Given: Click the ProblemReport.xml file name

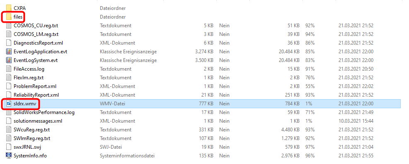Looking at the screenshot, I should pos(35,86).
